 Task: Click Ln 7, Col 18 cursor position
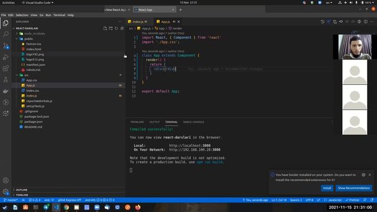click(279, 200)
